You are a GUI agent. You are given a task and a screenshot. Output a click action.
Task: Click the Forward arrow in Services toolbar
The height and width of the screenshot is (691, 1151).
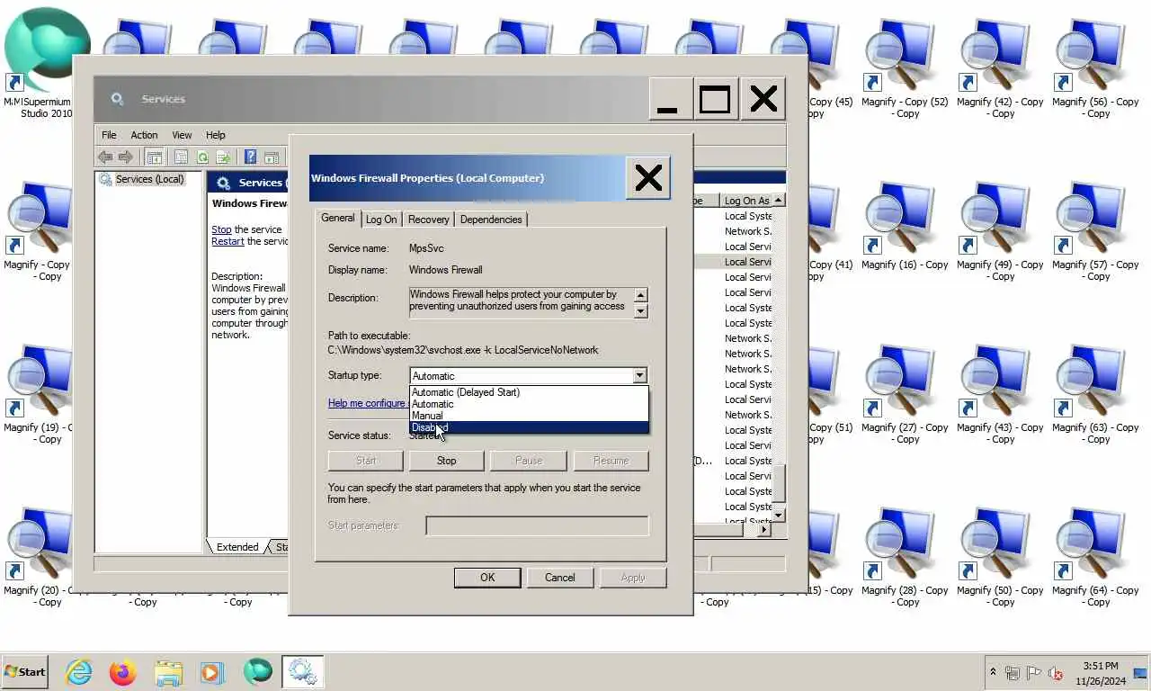point(126,157)
